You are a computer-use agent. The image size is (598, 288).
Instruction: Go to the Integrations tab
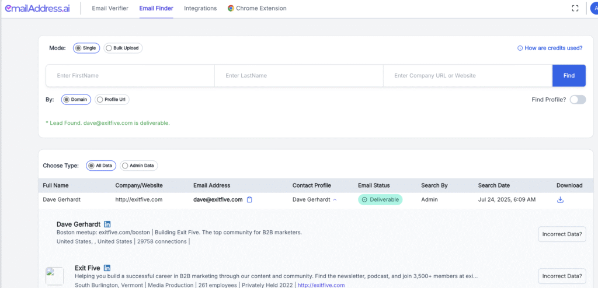tap(200, 8)
